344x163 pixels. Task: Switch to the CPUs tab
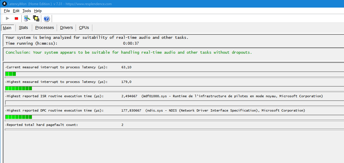click(84, 28)
